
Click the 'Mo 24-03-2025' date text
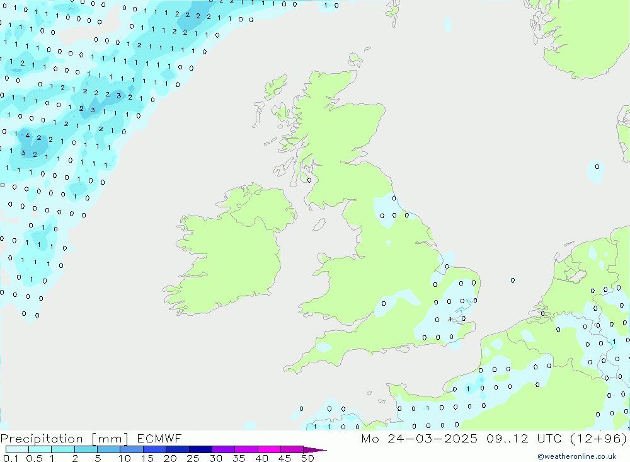pos(420,438)
